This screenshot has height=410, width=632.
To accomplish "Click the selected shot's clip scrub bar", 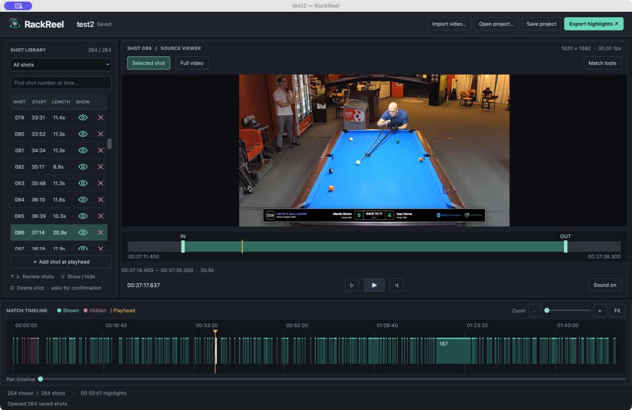I will coord(374,247).
